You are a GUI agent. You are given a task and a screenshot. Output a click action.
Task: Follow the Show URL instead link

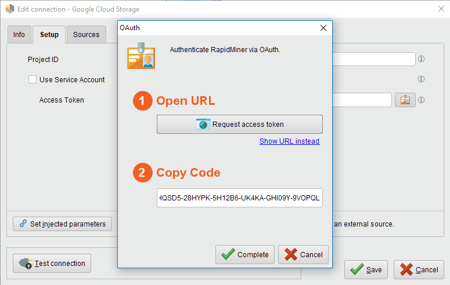[289, 141]
